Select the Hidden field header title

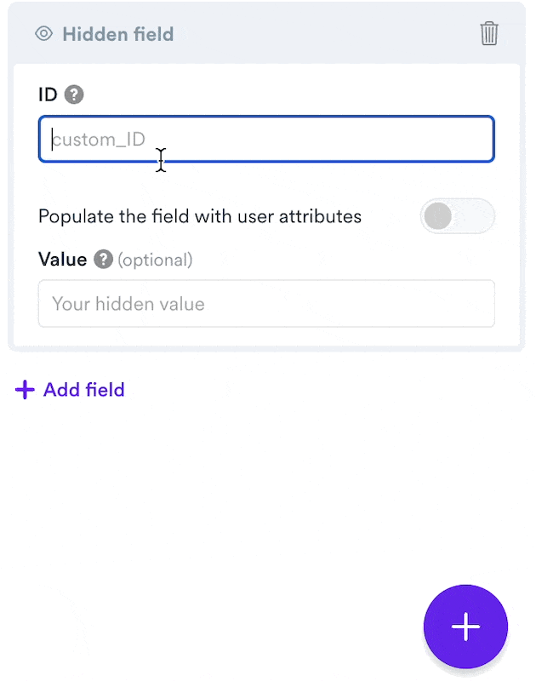[118, 34]
